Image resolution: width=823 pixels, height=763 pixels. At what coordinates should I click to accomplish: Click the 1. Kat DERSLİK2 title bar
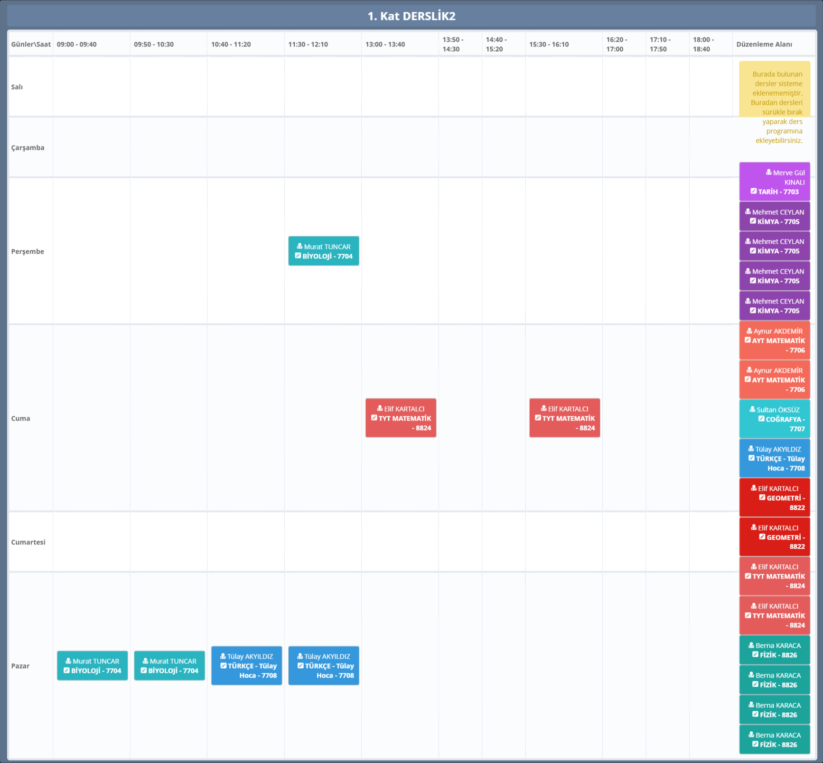411,16
